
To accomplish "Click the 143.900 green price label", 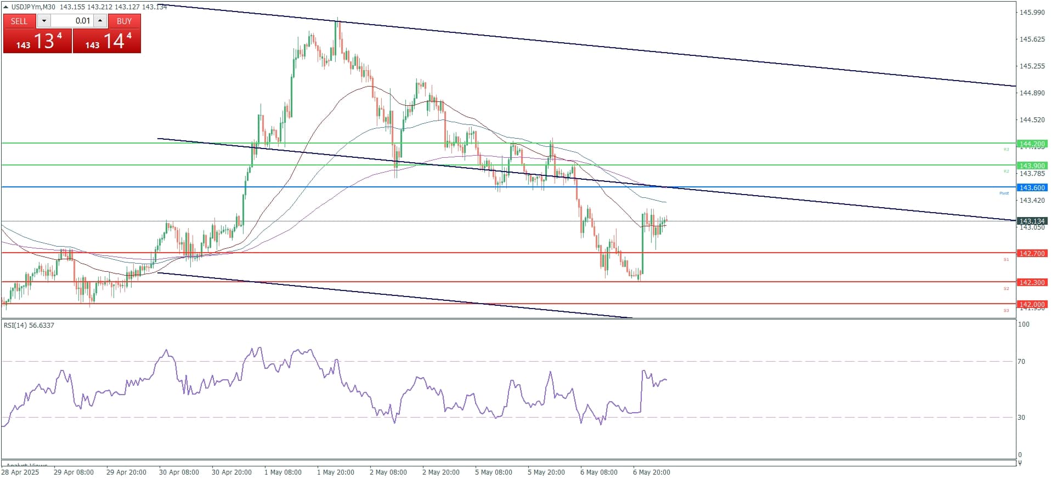I will [1032, 166].
